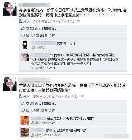
Task: Open black ribbon avatar of first commenter
Action: (x=25, y=45)
